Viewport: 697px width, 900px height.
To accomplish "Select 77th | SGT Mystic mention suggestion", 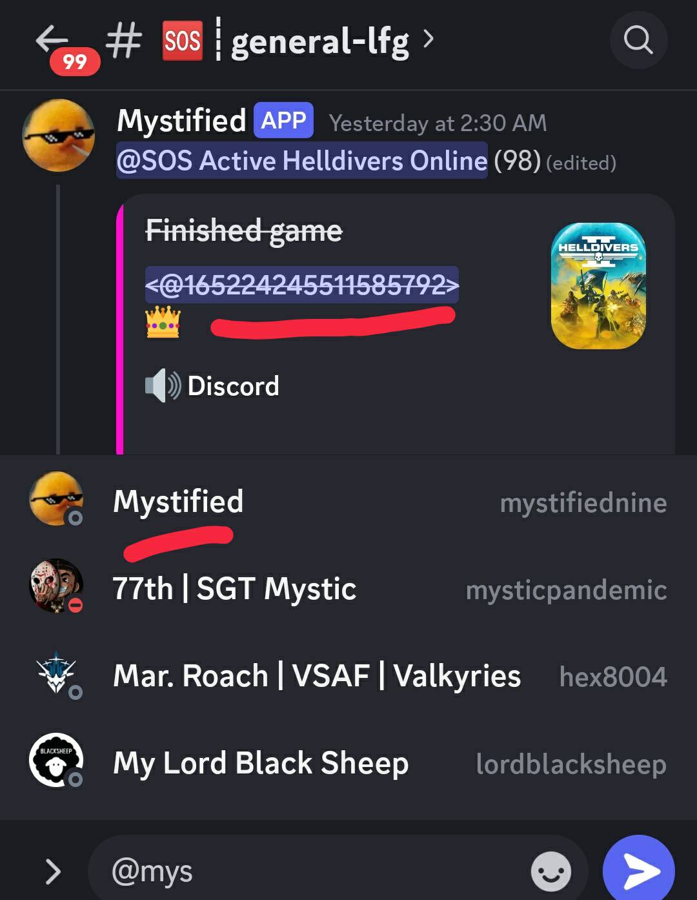I will pos(348,589).
